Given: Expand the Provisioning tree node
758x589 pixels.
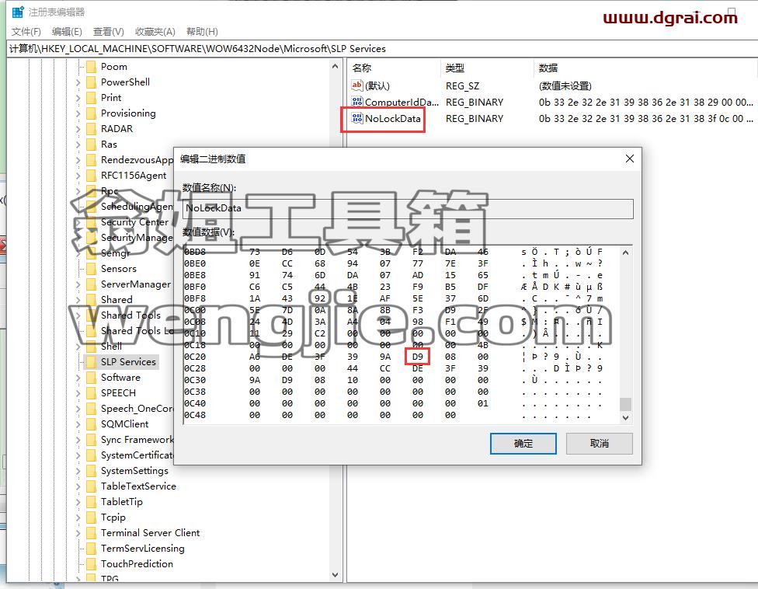Looking at the screenshot, I should pos(78,113).
